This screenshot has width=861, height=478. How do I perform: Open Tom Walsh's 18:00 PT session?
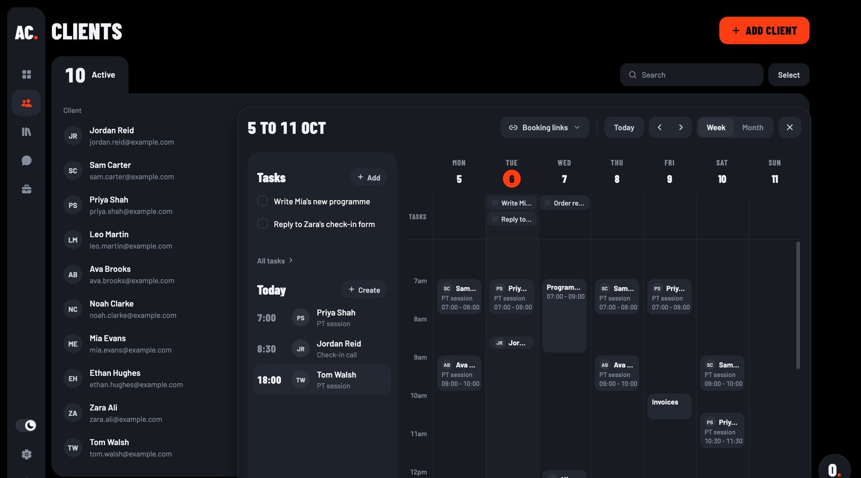[x=322, y=380]
